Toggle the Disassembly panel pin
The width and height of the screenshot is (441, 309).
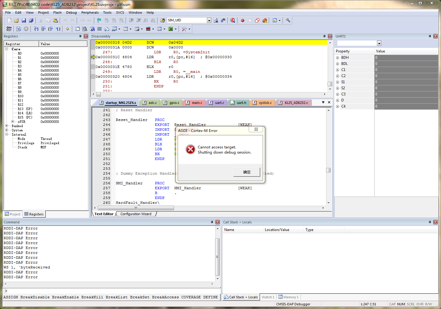(324, 36)
